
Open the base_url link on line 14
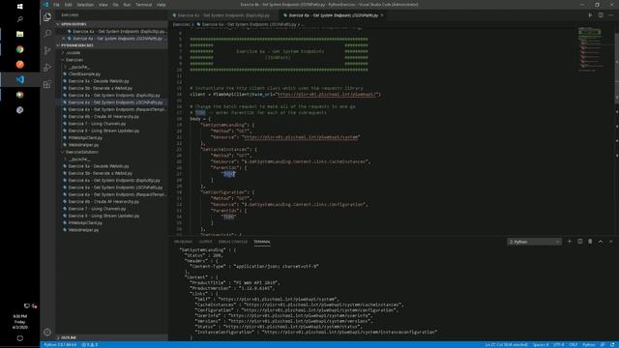point(328,95)
